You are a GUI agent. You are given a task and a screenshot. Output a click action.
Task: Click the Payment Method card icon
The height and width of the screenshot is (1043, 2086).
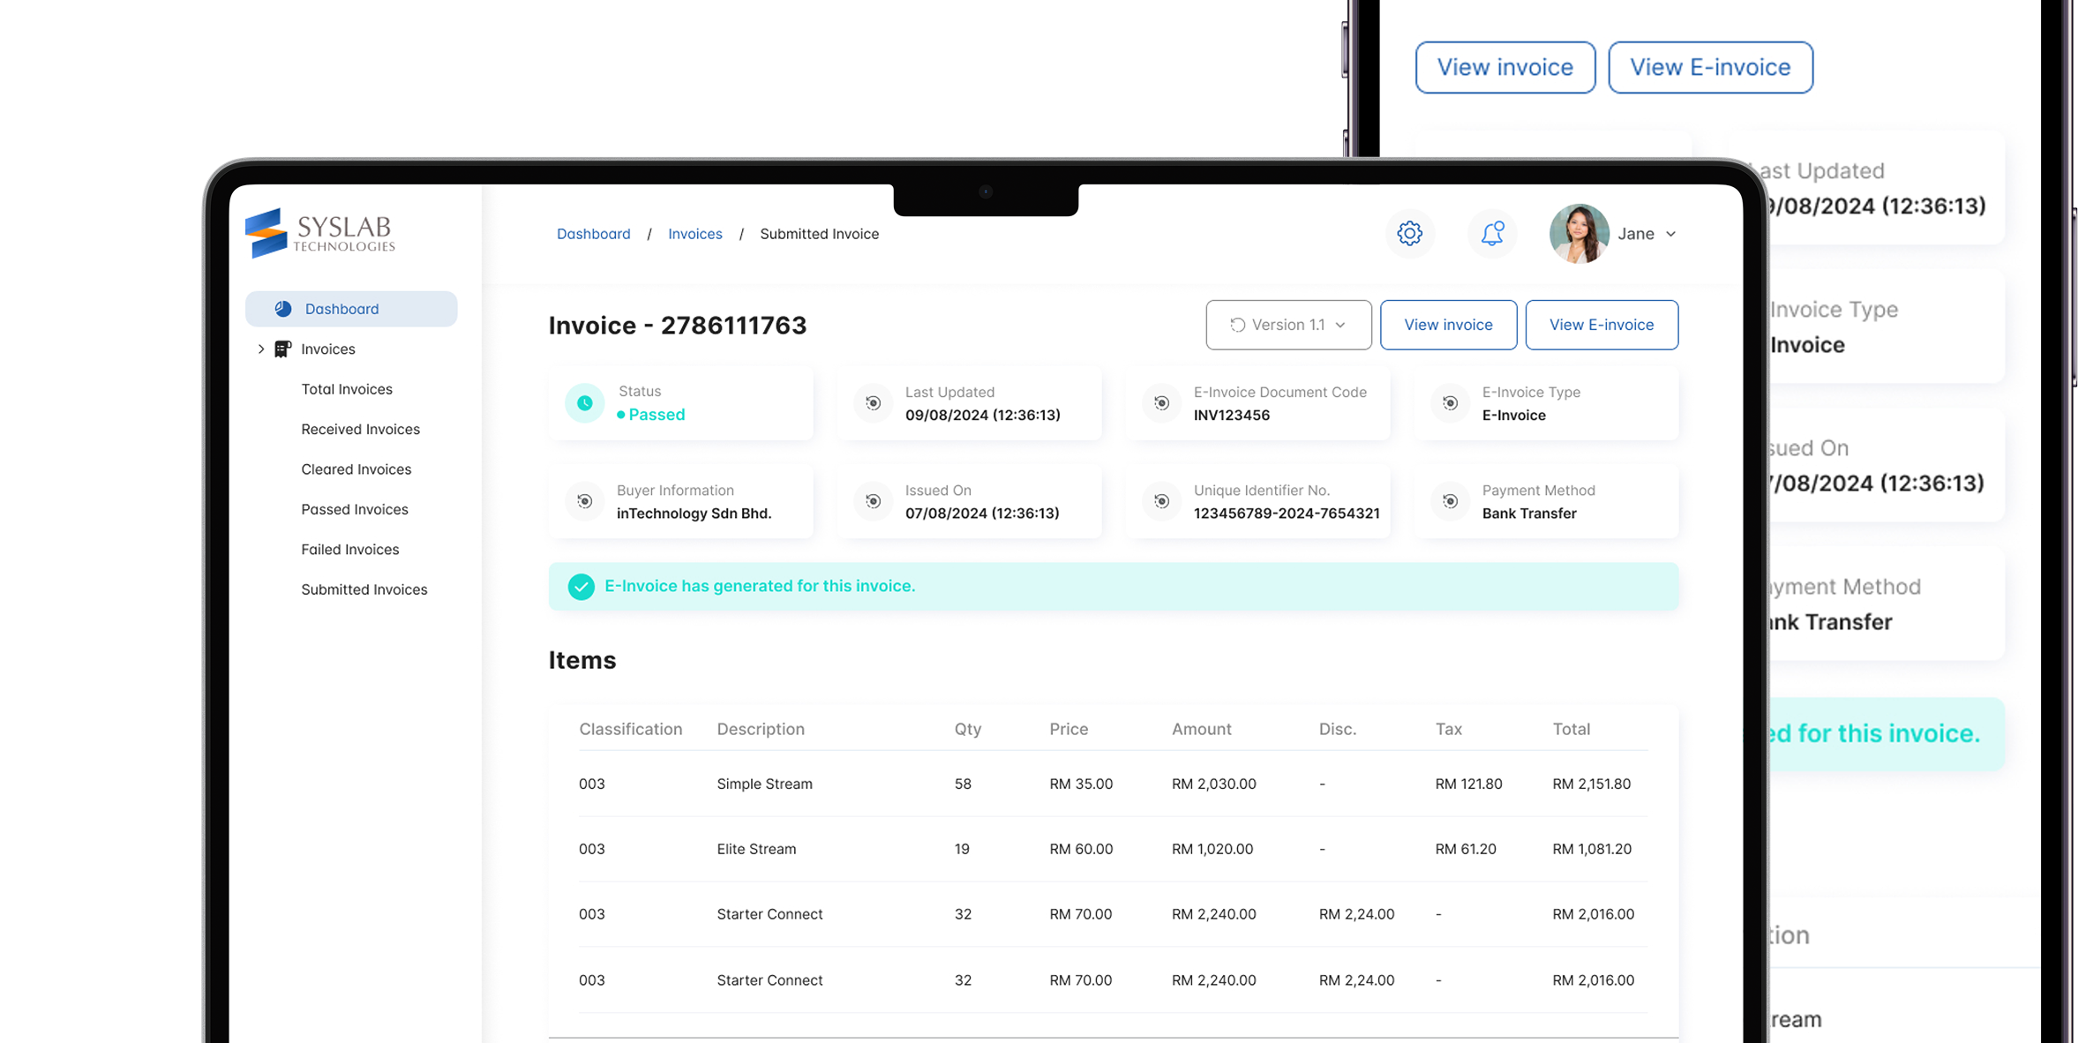click(x=1450, y=501)
